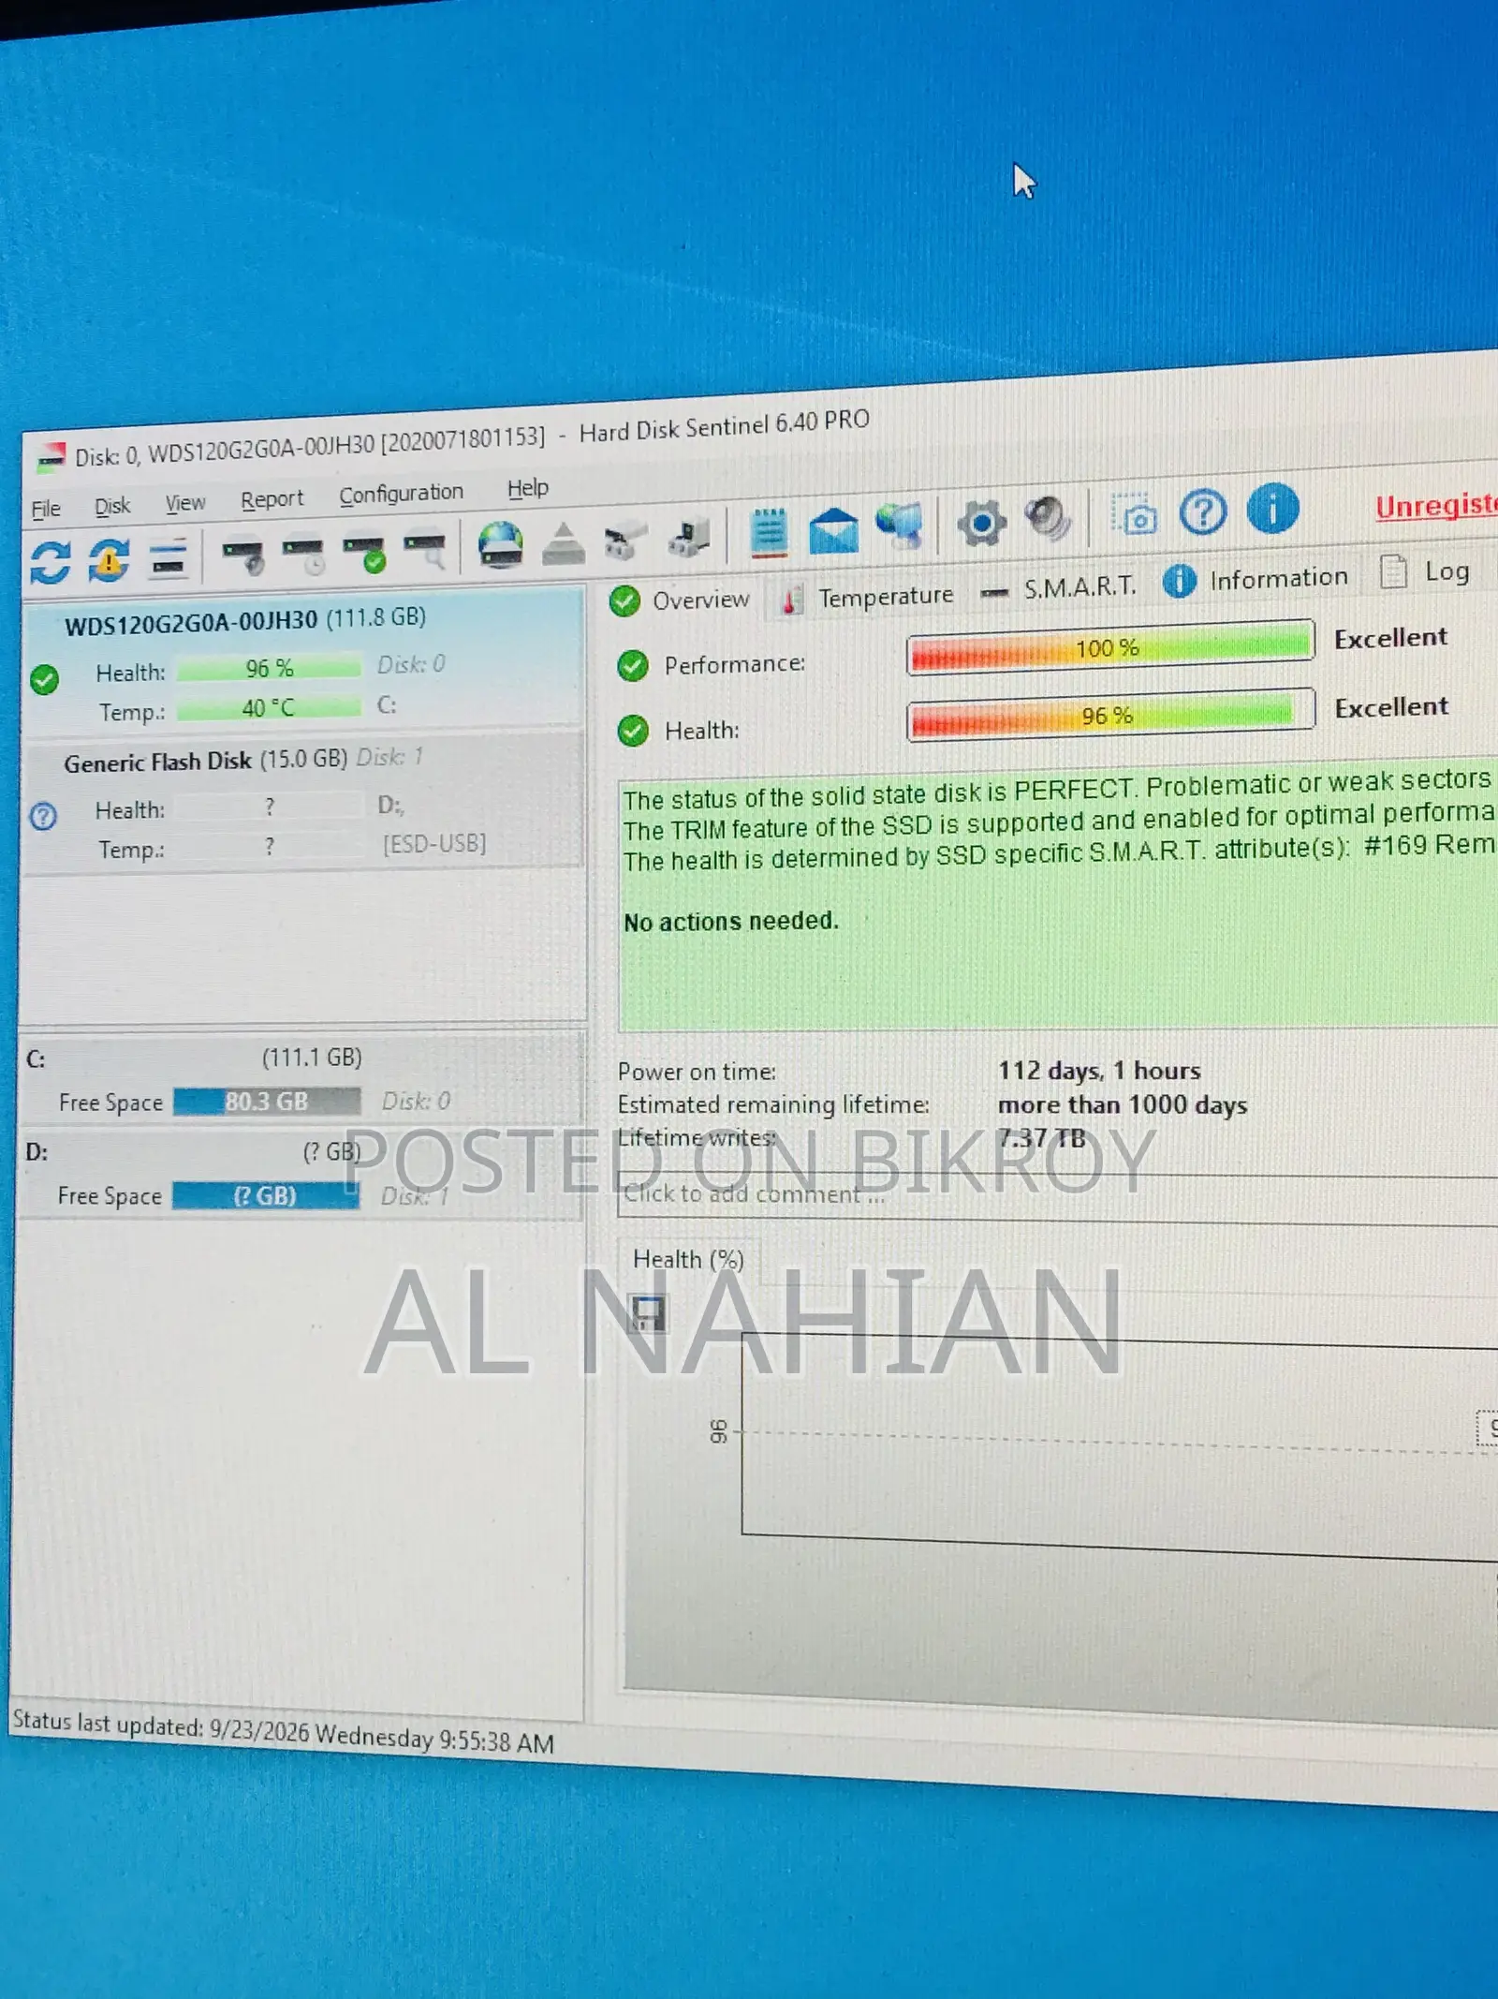The height and width of the screenshot is (1999, 1498).
Task: Send report via the envelope email icon
Action: click(x=833, y=529)
